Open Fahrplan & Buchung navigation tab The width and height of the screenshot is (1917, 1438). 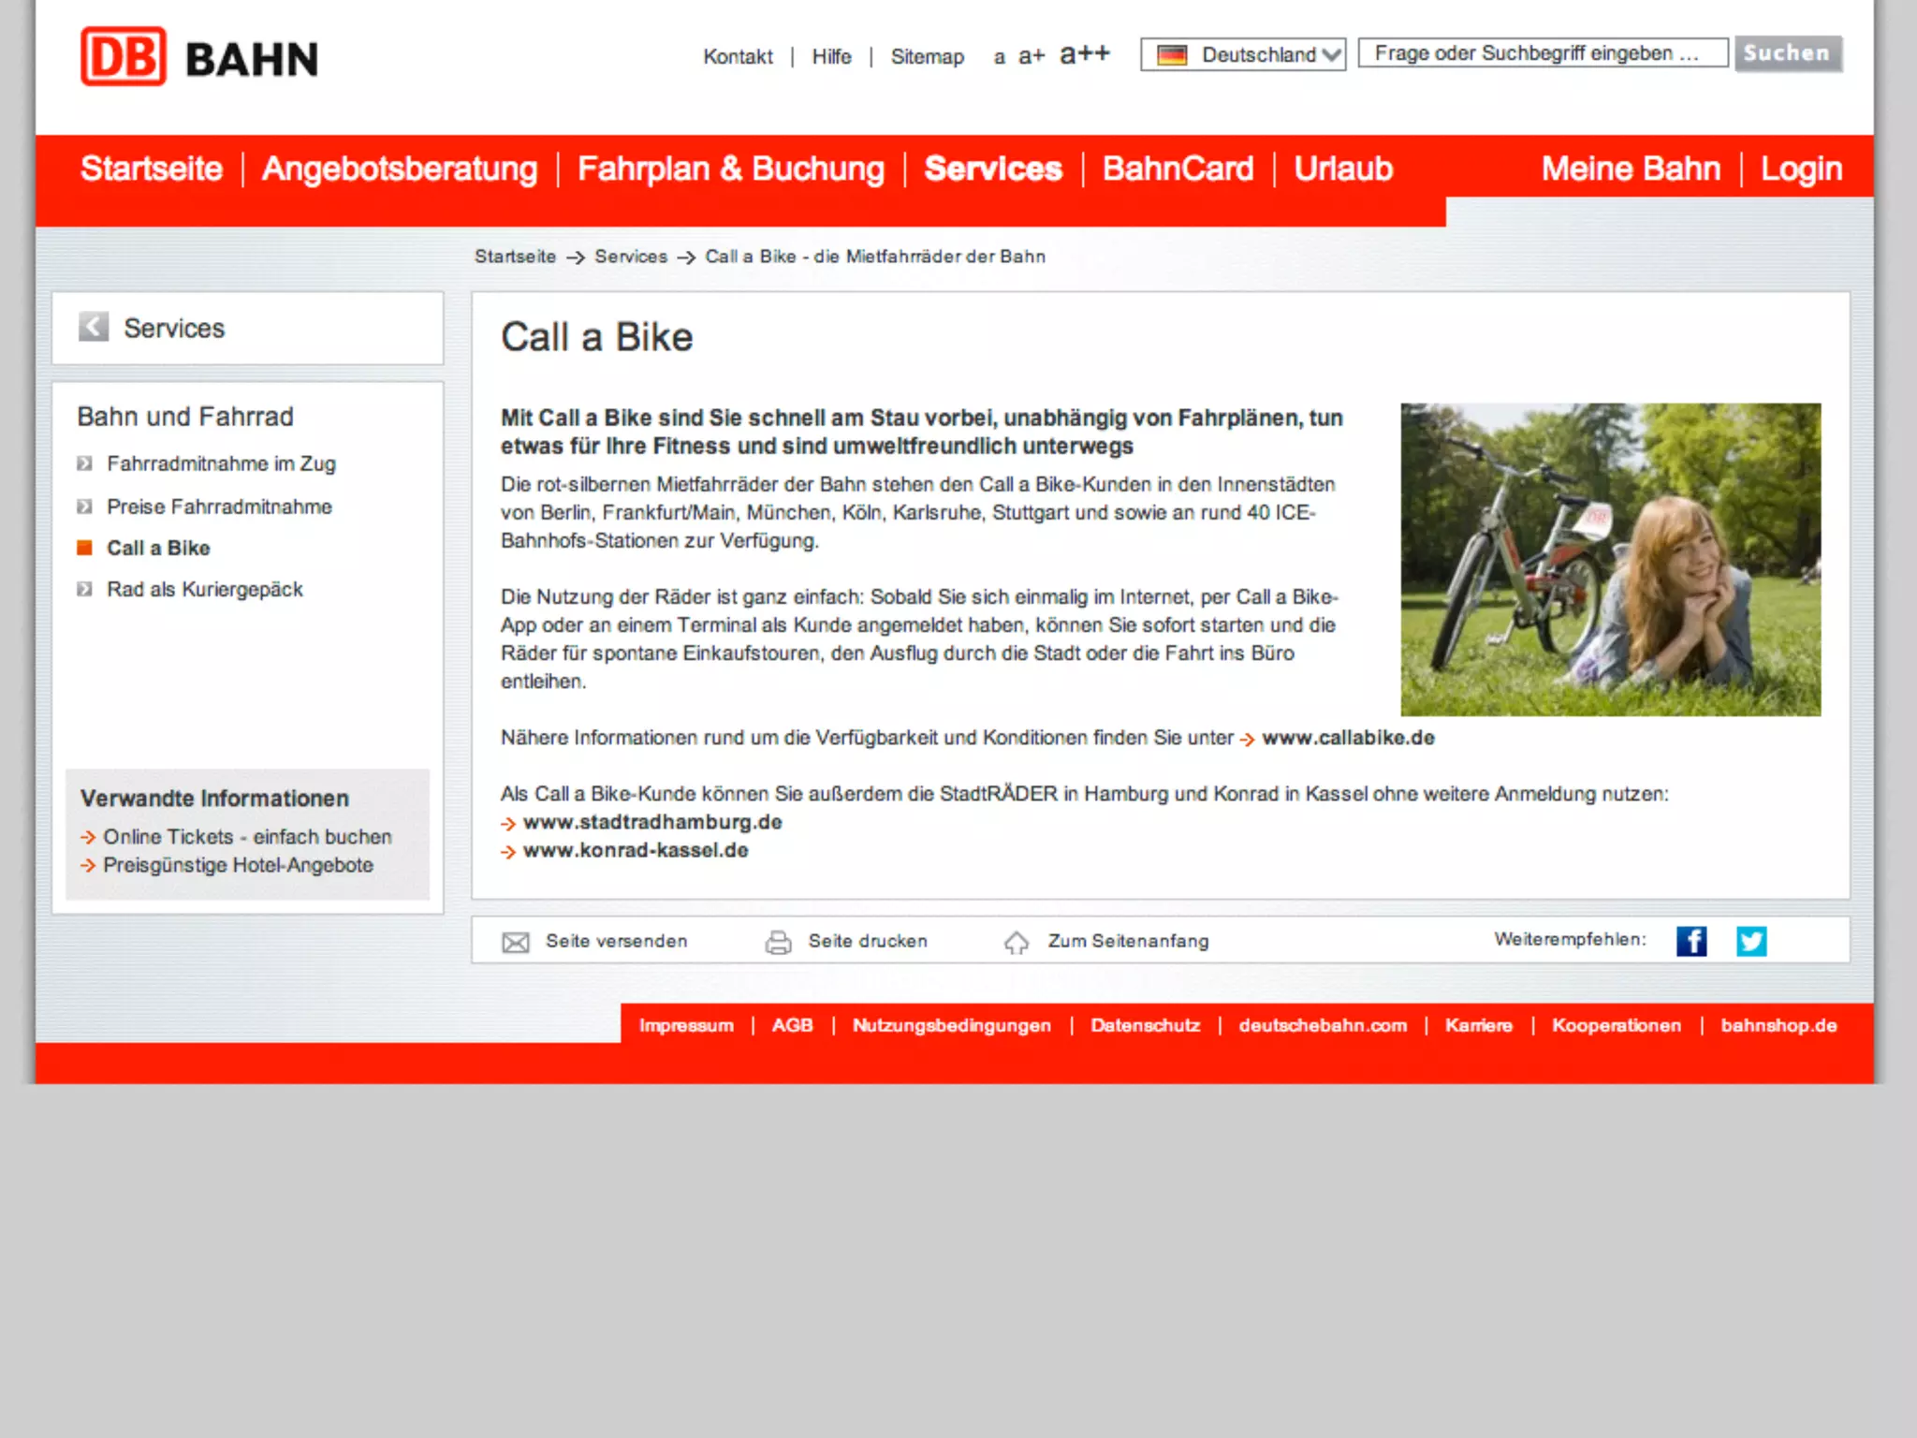click(x=730, y=169)
